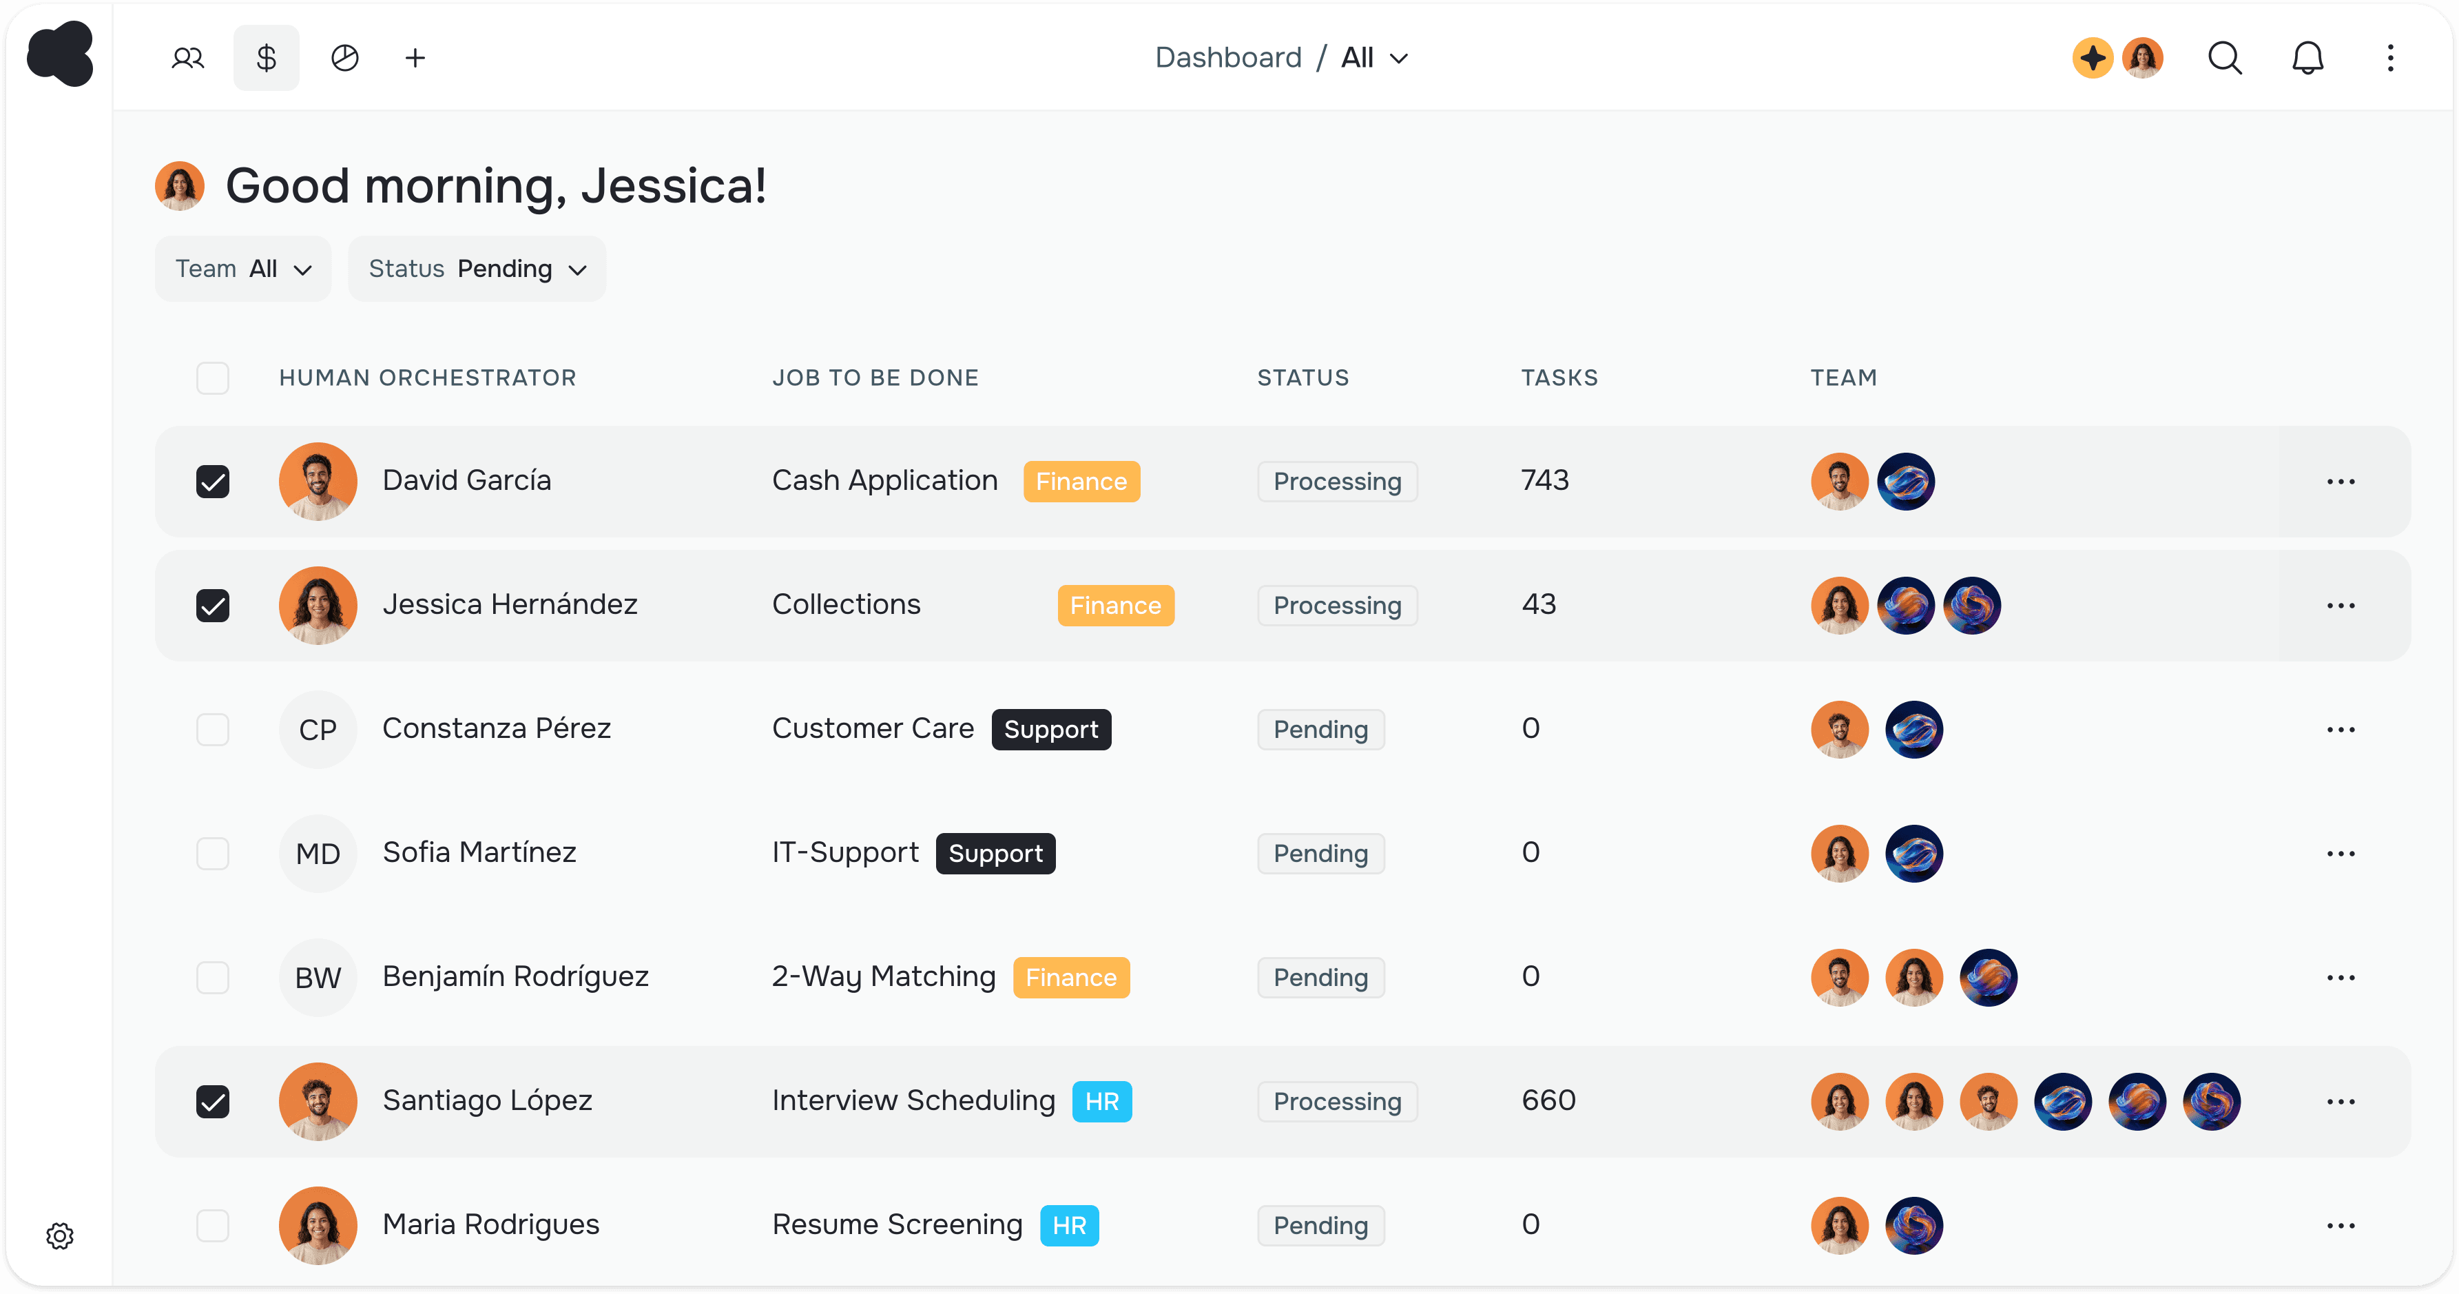Open the people/team view icon
2459x1294 pixels.
pos(188,59)
